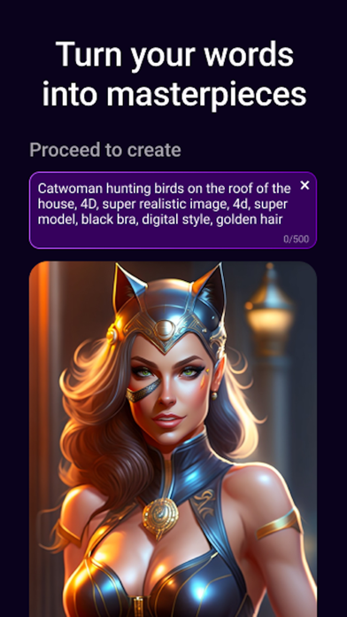
Task: Tap the character's lips in the image
Action: coord(168,421)
